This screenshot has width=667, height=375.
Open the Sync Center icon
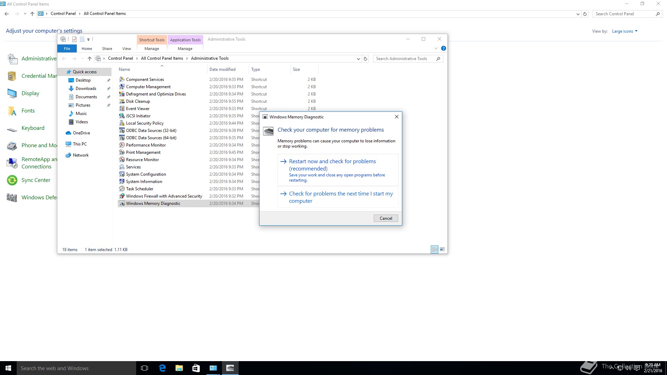click(x=12, y=180)
